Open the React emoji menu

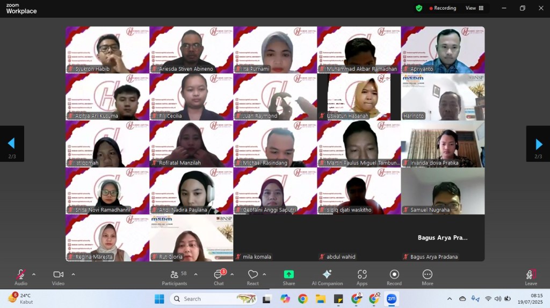click(253, 277)
